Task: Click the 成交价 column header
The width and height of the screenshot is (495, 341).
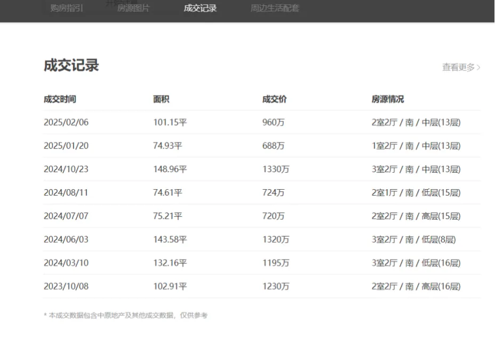Action: click(x=274, y=99)
